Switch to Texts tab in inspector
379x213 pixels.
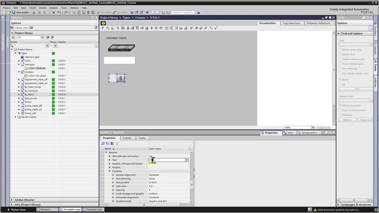pos(142,138)
